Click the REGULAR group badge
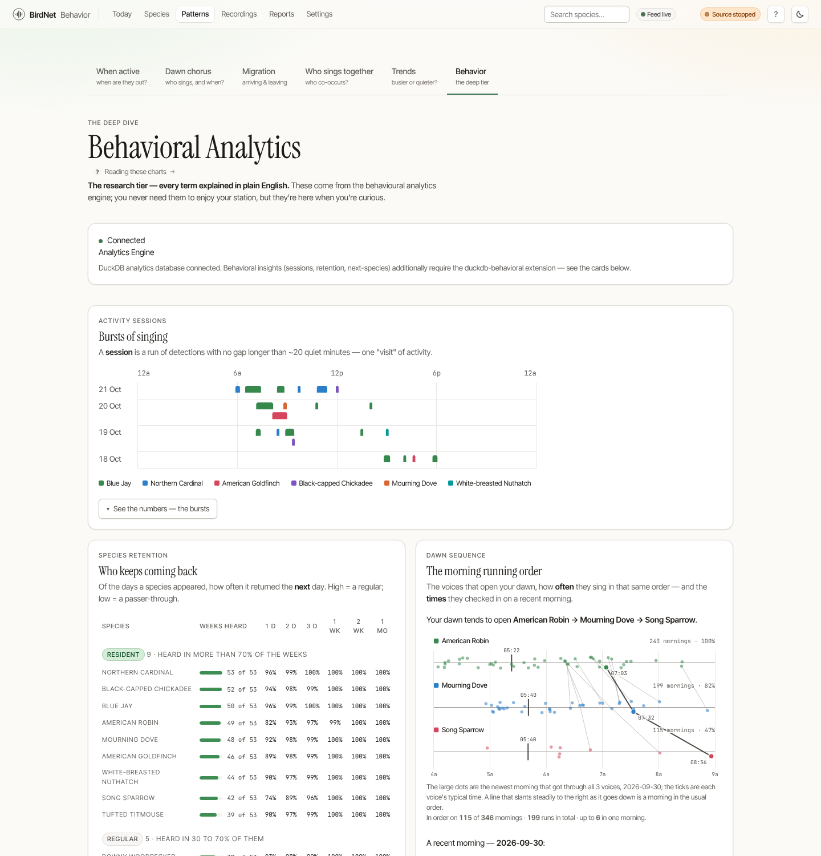This screenshot has height=856, width=821. click(x=123, y=839)
